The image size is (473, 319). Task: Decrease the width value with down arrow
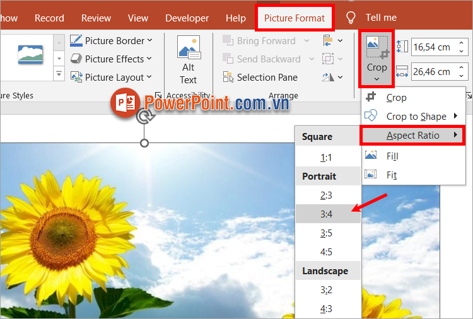click(x=461, y=76)
